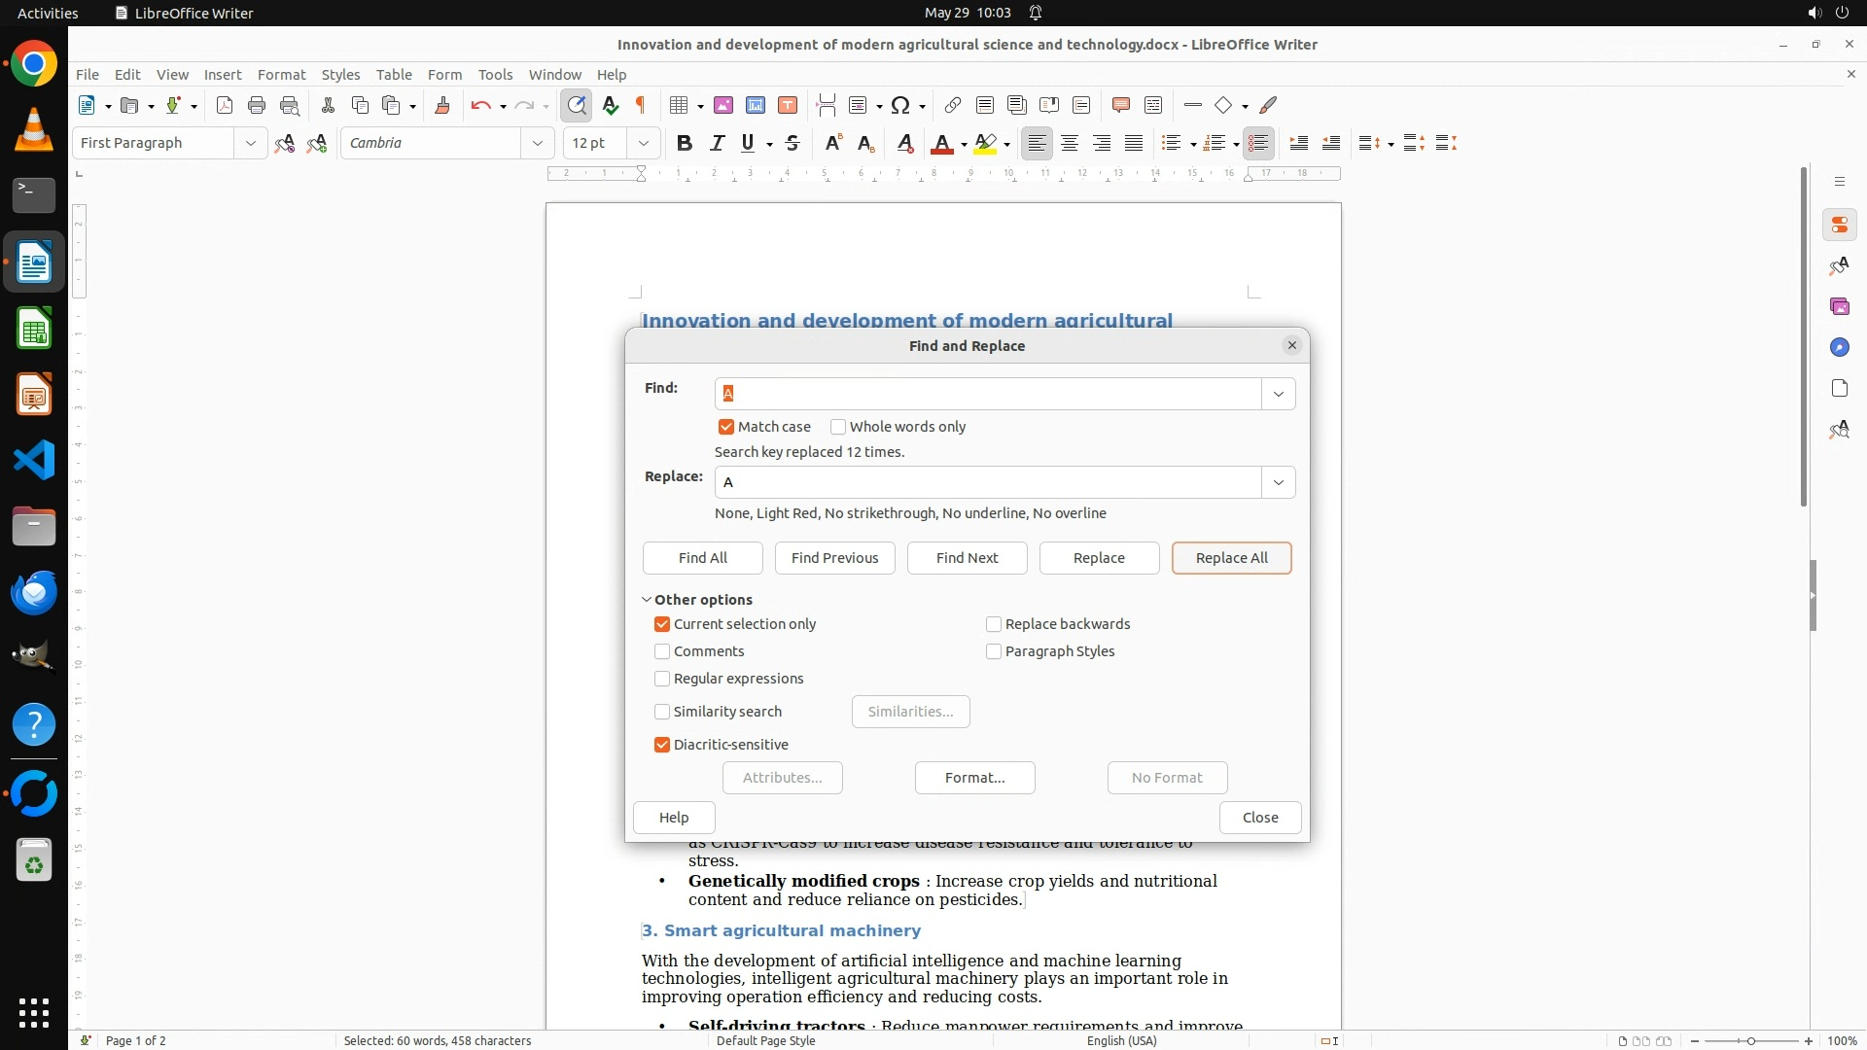Click the Insert Hyperlink icon
1867x1050 pixels.
953,105
